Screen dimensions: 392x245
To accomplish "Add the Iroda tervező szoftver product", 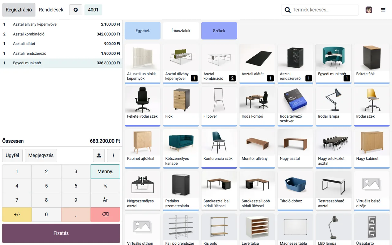I will click(296, 107).
